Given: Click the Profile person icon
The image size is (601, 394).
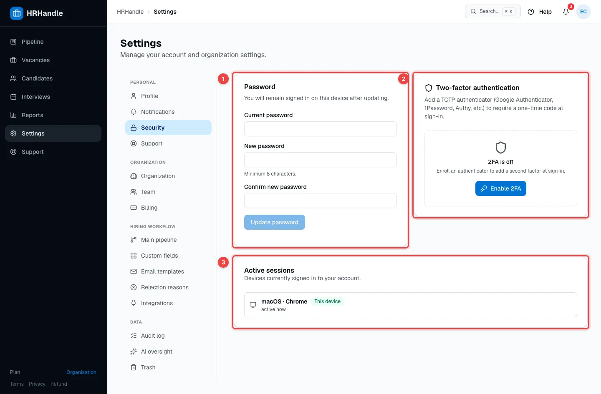Looking at the screenshot, I should [134, 96].
